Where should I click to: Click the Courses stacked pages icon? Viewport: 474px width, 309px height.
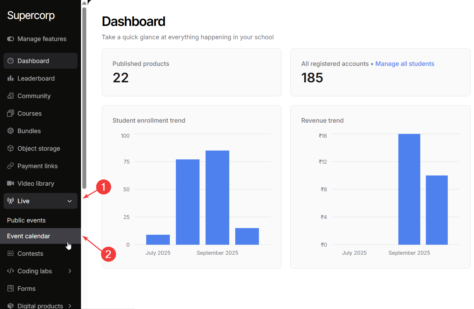coord(11,114)
